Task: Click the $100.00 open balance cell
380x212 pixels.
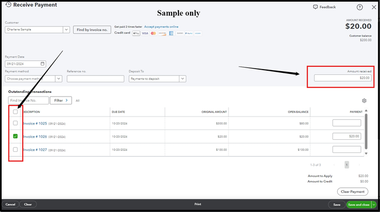Action: click(x=303, y=150)
